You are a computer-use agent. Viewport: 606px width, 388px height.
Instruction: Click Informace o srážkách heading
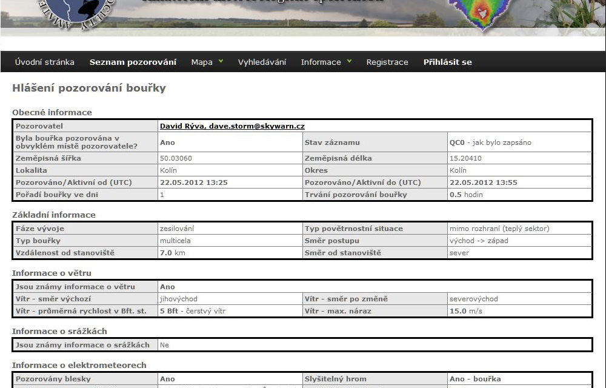tap(59, 331)
